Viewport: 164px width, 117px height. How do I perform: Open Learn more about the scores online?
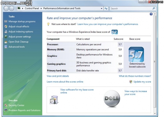coord(65,82)
